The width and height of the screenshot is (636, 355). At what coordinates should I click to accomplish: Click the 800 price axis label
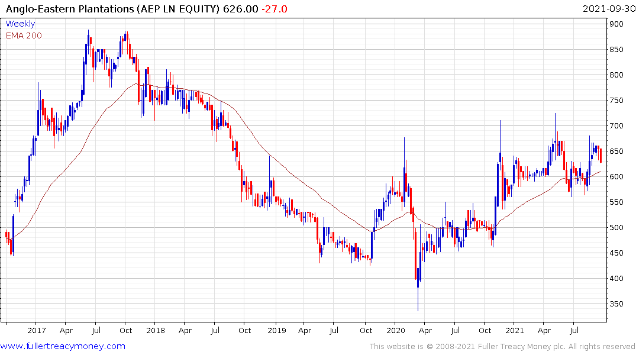[616, 75]
